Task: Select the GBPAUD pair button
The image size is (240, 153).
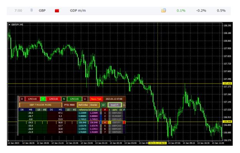Action: [117, 119]
